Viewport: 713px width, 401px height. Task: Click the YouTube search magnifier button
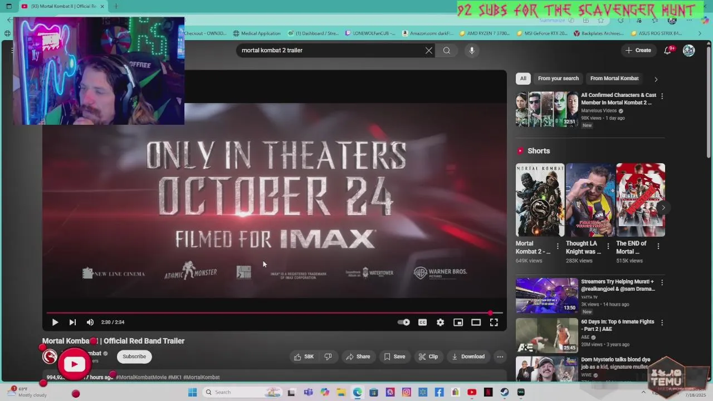coord(446,50)
